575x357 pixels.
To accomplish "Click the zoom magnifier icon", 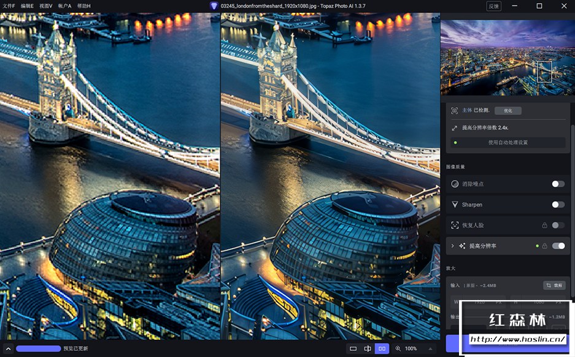I will (398, 348).
